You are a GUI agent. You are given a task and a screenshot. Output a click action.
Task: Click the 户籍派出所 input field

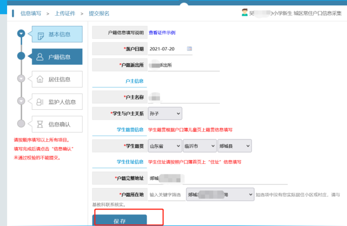(184, 65)
